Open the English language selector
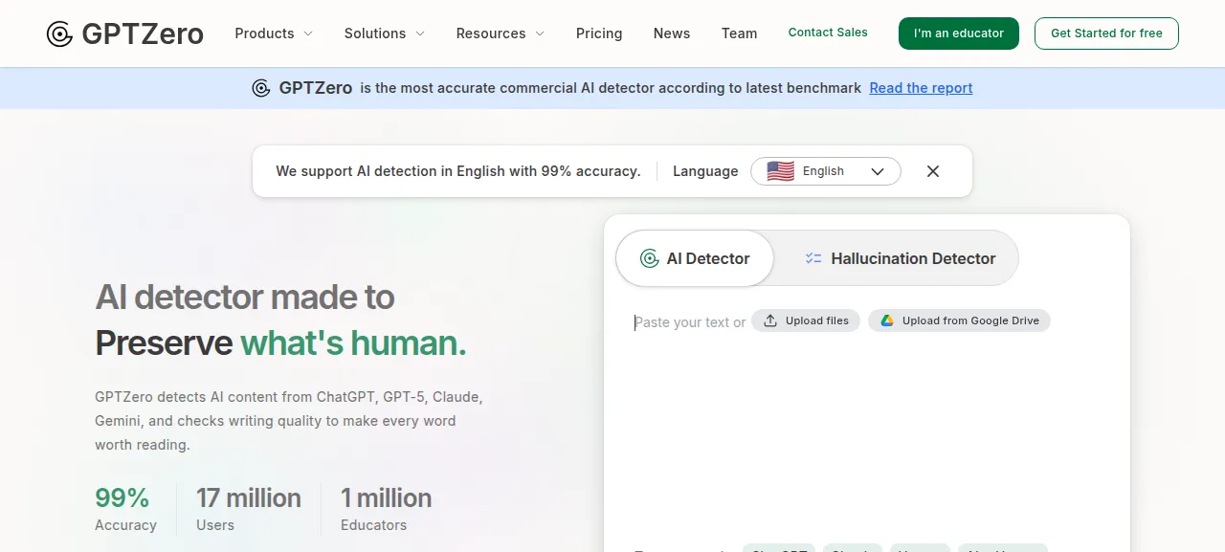The image size is (1225, 552). pos(826,171)
